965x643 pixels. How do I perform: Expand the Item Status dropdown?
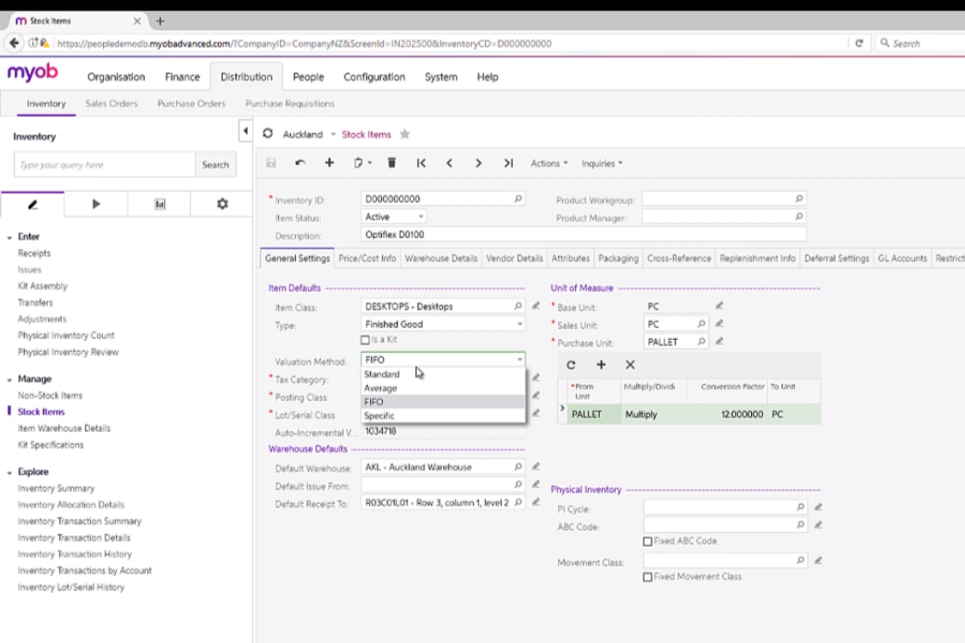point(420,217)
